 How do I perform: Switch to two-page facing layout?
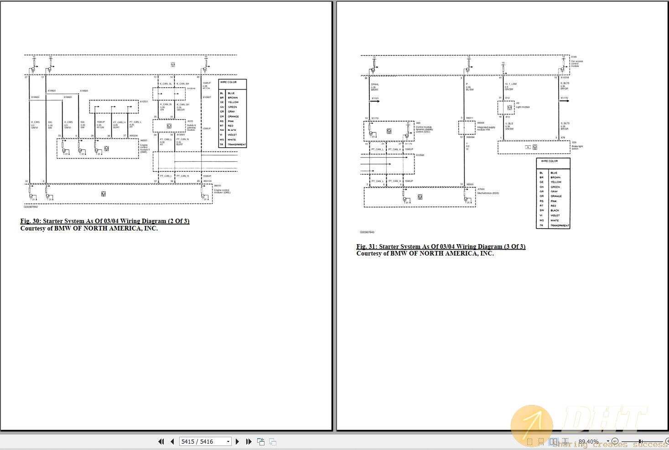pyautogui.click(x=554, y=441)
